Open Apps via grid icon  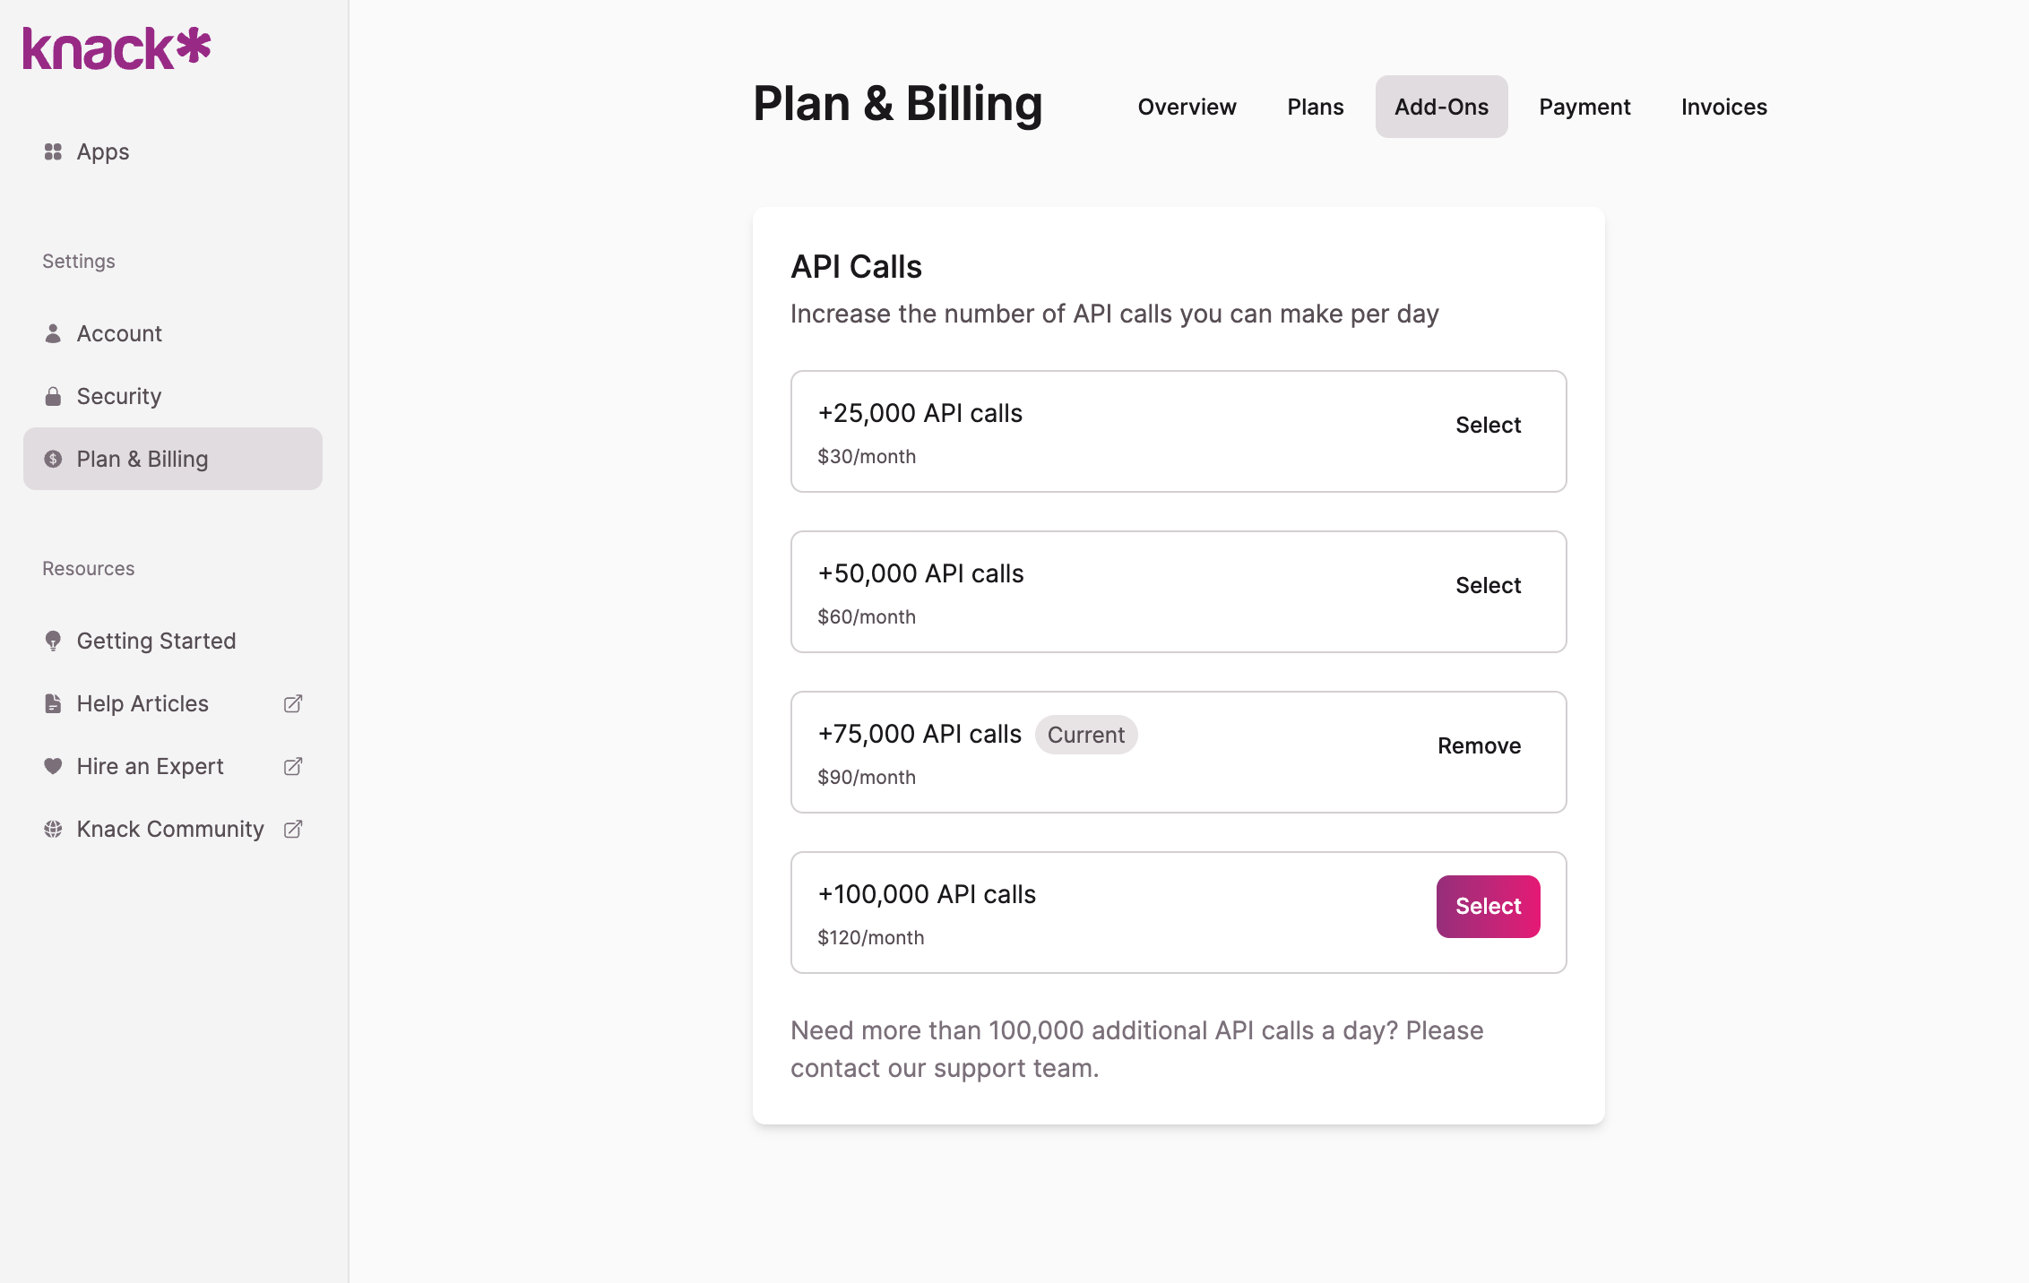pos(53,151)
